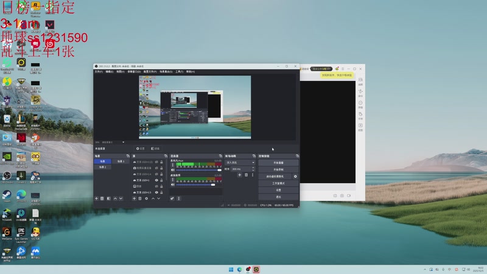
Task: Hide the 文本 (GDI+) 3 source
Action: point(156,192)
